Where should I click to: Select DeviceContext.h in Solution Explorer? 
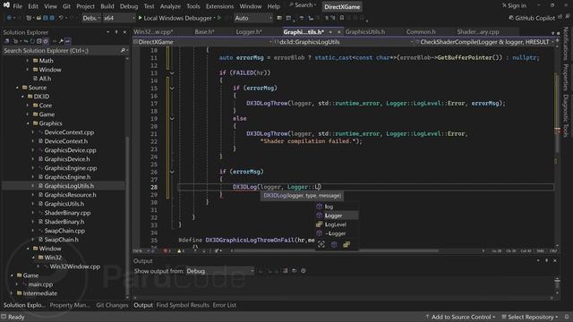[65, 141]
